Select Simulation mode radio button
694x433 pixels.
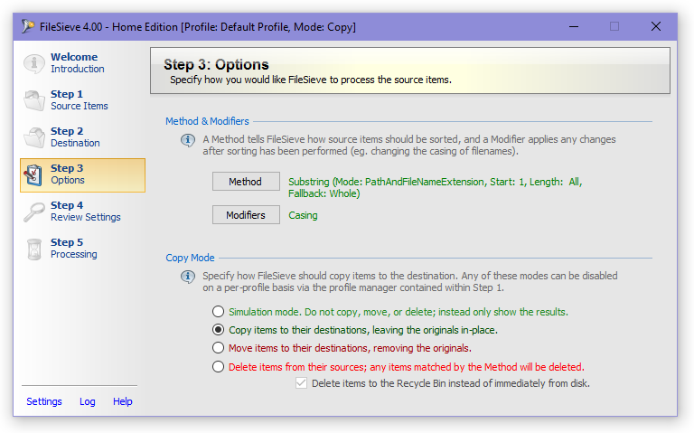tap(218, 312)
